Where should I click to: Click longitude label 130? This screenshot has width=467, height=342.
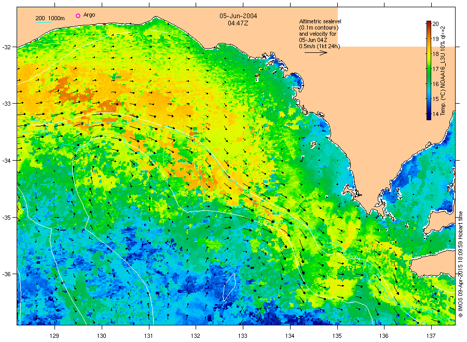[x=102, y=336]
